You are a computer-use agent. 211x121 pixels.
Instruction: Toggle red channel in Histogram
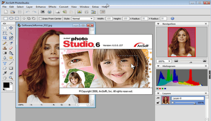point(160,89)
